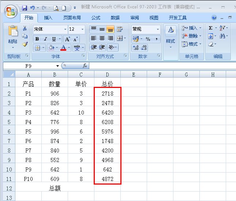Open Find and Select binoculars
Viewport: 236px width, 201px height.
coord(222,36)
